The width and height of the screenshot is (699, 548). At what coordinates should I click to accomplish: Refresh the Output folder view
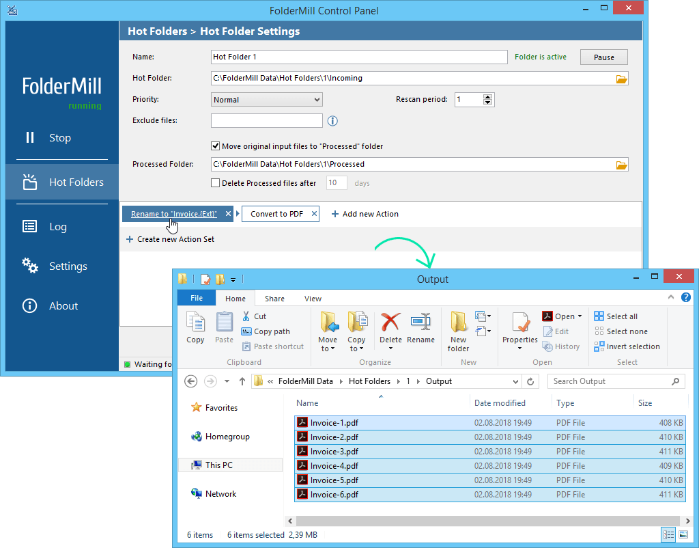coord(530,381)
